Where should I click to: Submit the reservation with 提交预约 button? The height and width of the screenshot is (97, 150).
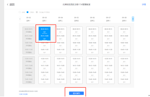coord(76,93)
